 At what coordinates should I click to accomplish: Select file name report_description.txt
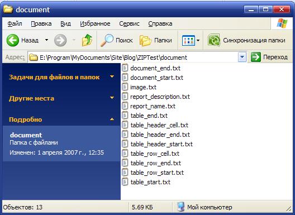pos(160,97)
